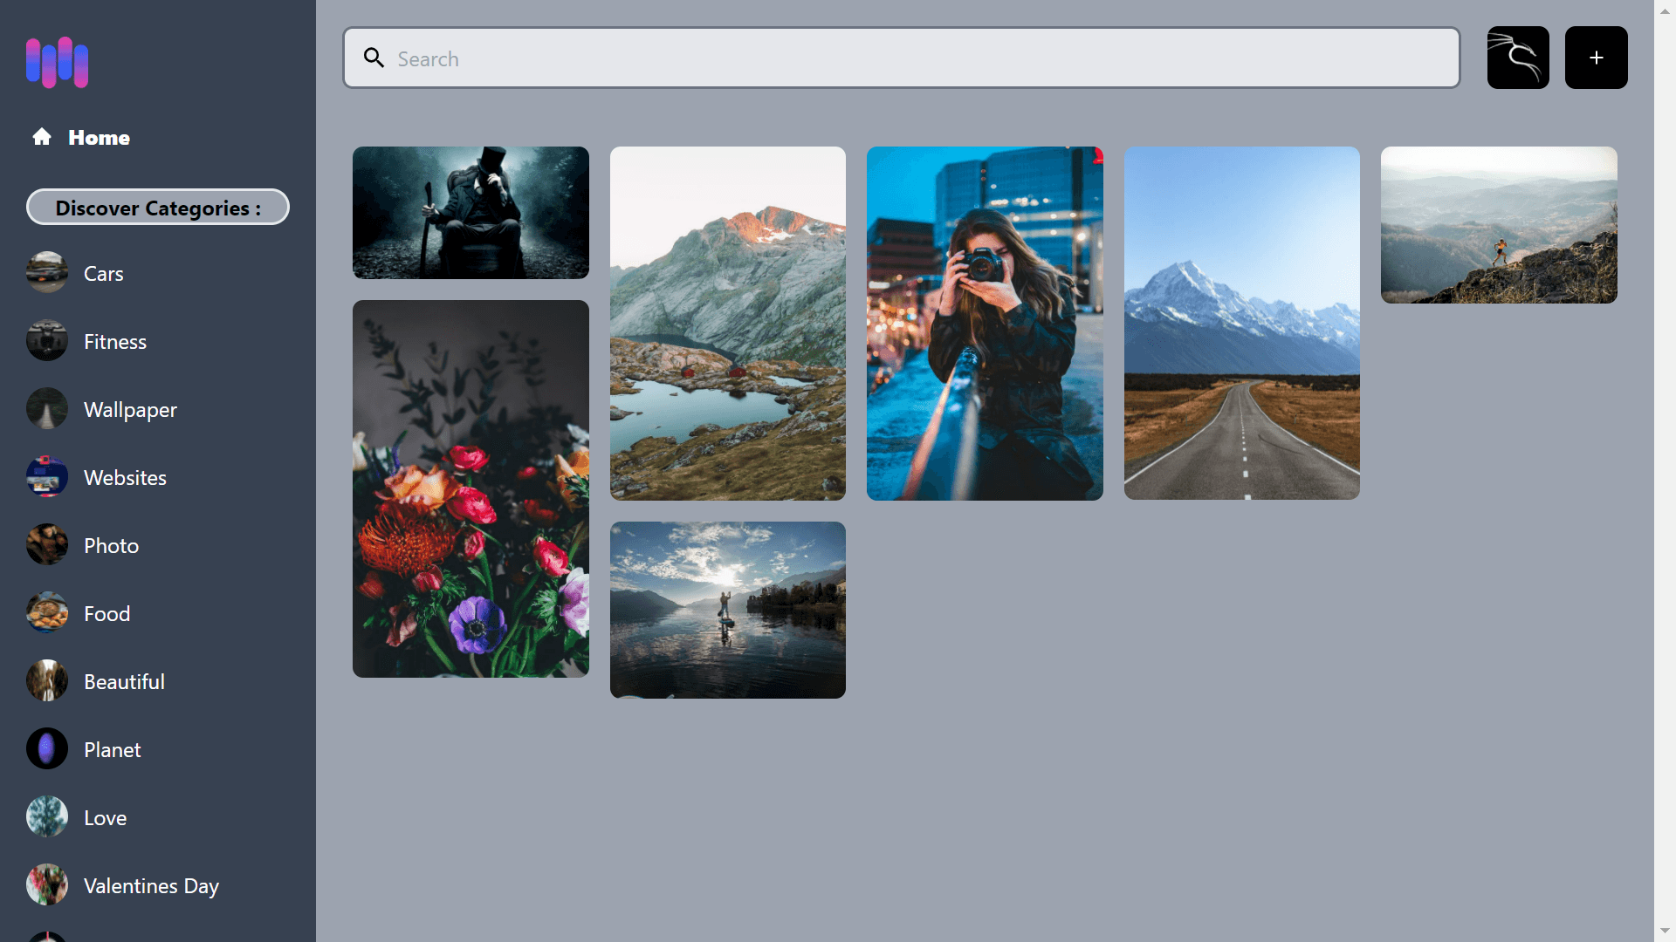The width and height of the screenshot is (1676, 942).
Task: Select the Valentines Day category label
Action: 151,886
